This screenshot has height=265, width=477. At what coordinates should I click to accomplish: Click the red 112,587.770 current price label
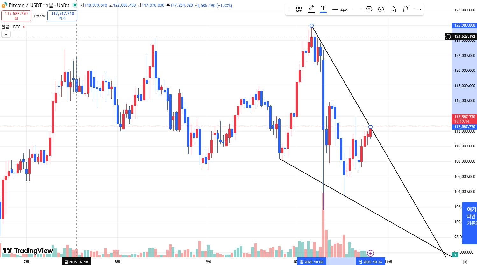465,119
